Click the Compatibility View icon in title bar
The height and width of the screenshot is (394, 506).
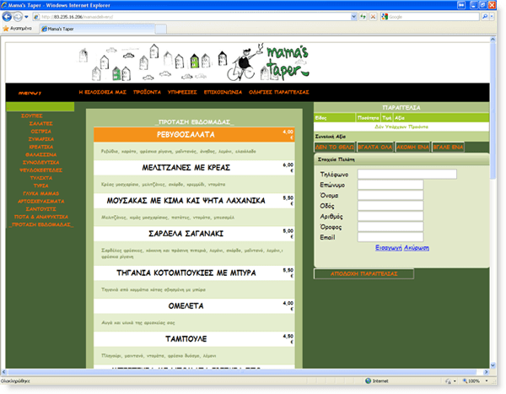point(461,5)
